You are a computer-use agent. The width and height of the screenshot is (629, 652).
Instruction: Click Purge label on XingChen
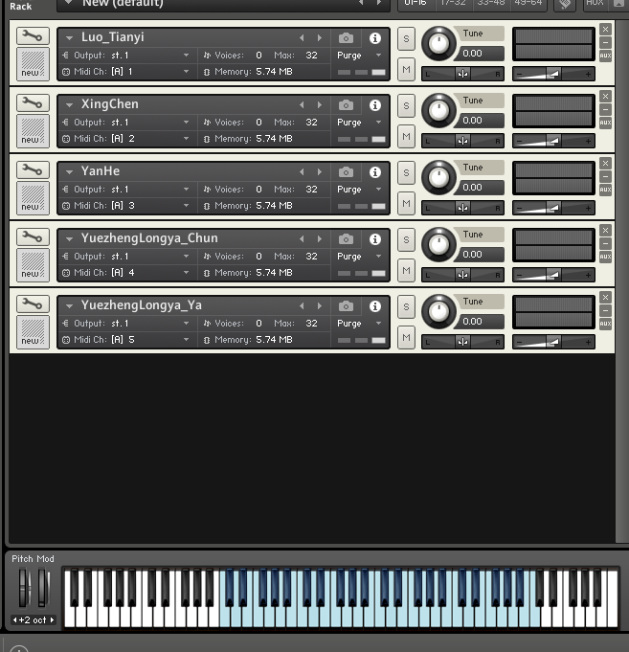[x=349, y=123]
